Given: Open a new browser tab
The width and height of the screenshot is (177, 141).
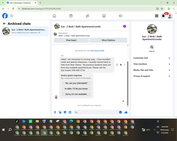Looking at the screenshot, I should tap(40, 3).
